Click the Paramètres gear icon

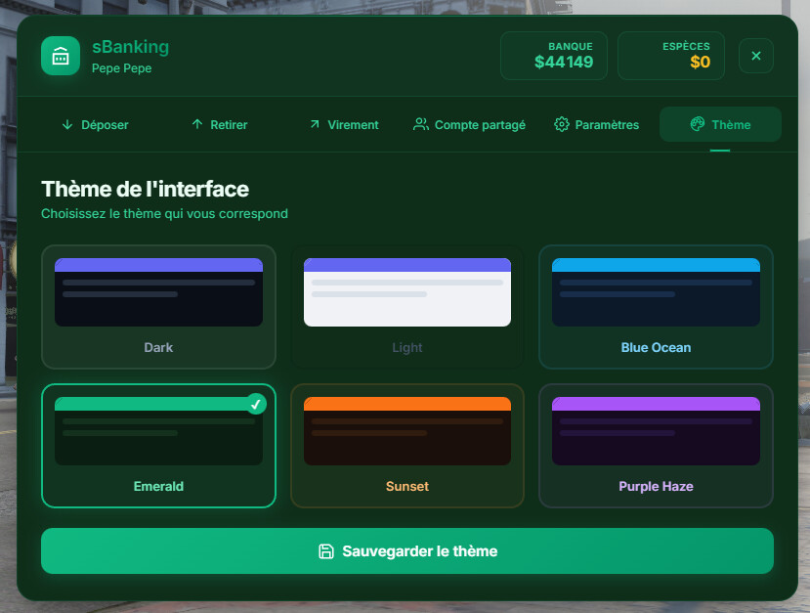(561, 124)
